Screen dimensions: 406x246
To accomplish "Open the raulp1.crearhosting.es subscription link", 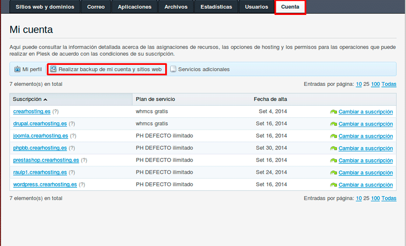I will (40, 172).
